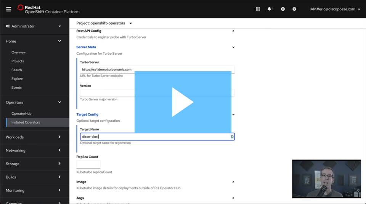
Task: Open the IAM#eric@discoposse.com user menu
Action: pos(335,9)
